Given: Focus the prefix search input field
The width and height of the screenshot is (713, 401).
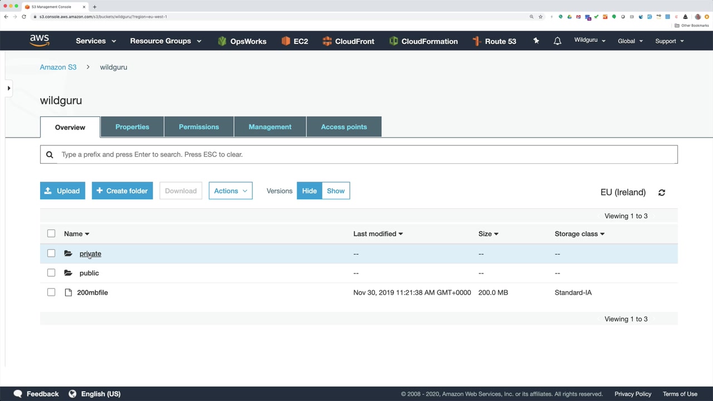Looking at the screenshot, I should pyautogui.click(x=359, y=155).
